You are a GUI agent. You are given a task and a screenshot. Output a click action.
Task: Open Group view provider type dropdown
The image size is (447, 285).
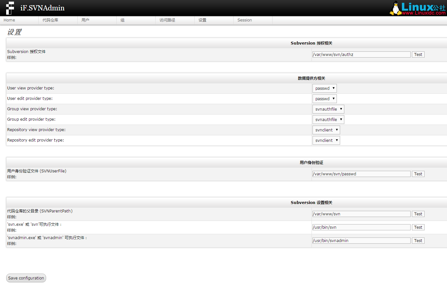tap(328, 109)
